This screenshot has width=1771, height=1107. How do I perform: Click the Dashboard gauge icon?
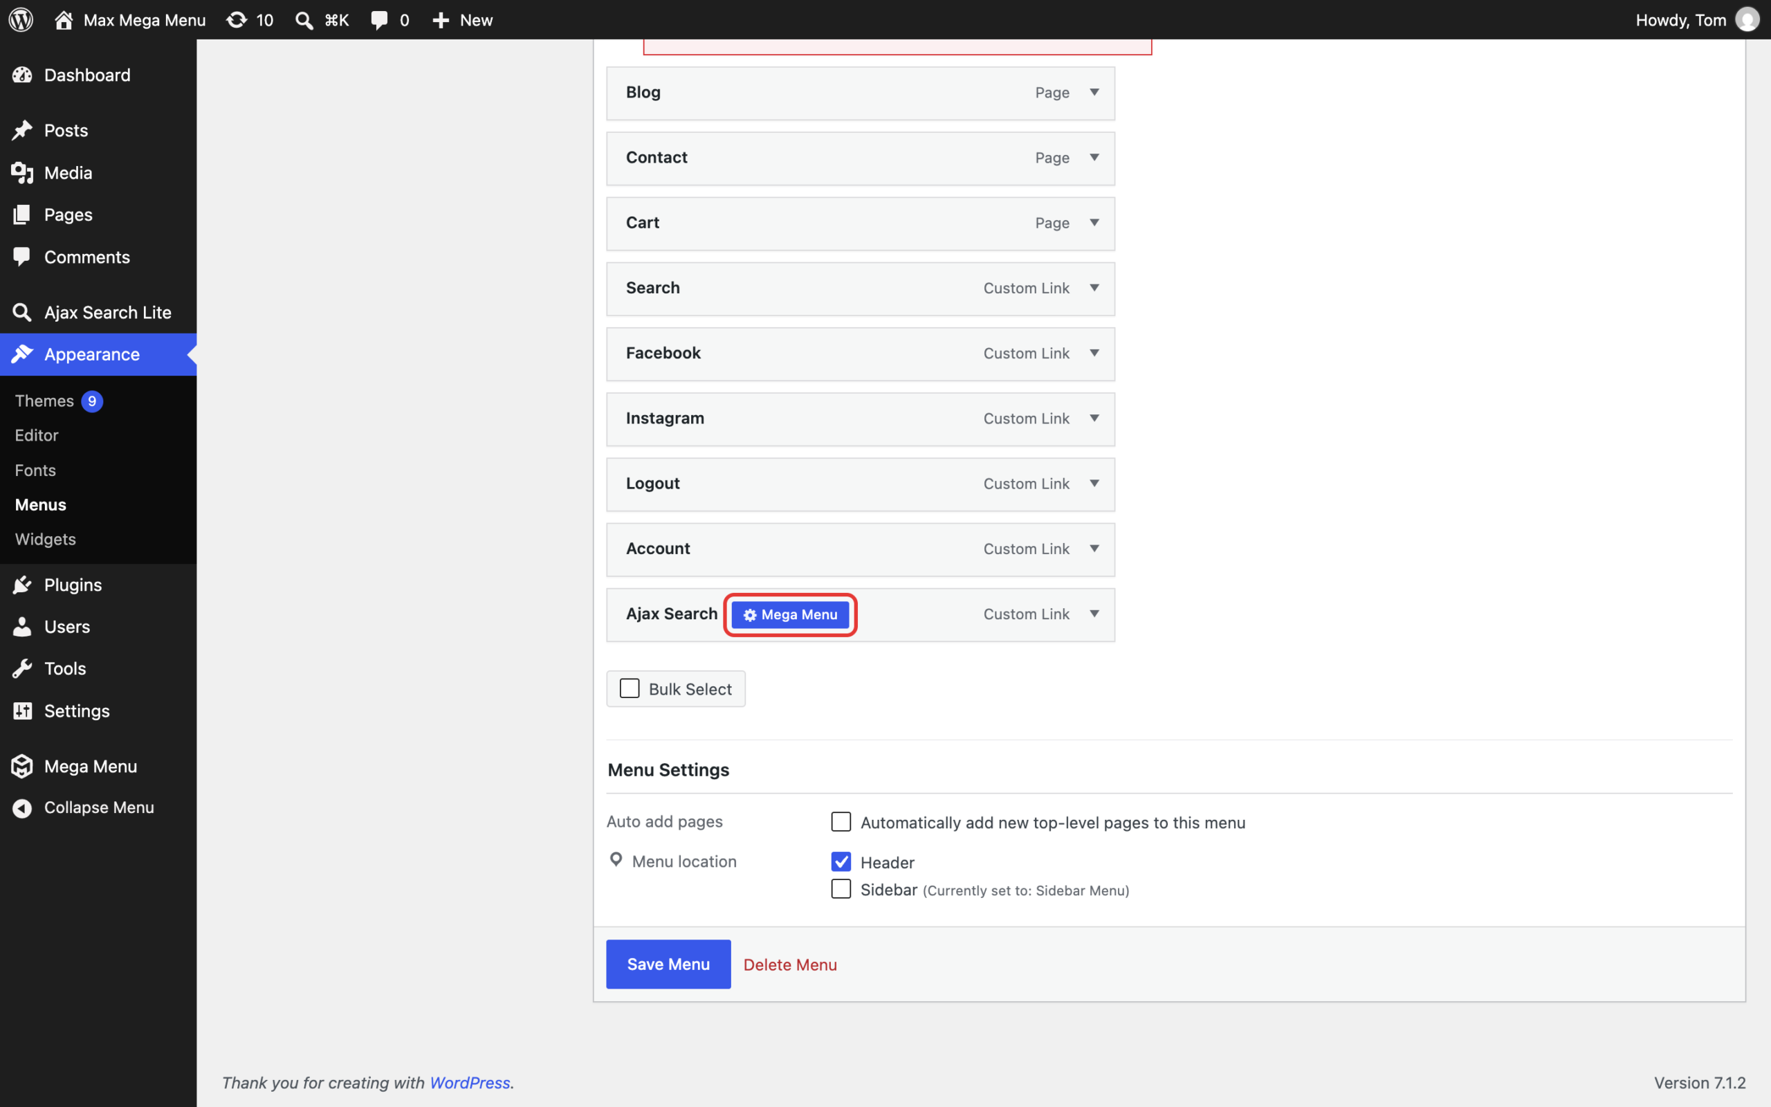pos(22,75)
